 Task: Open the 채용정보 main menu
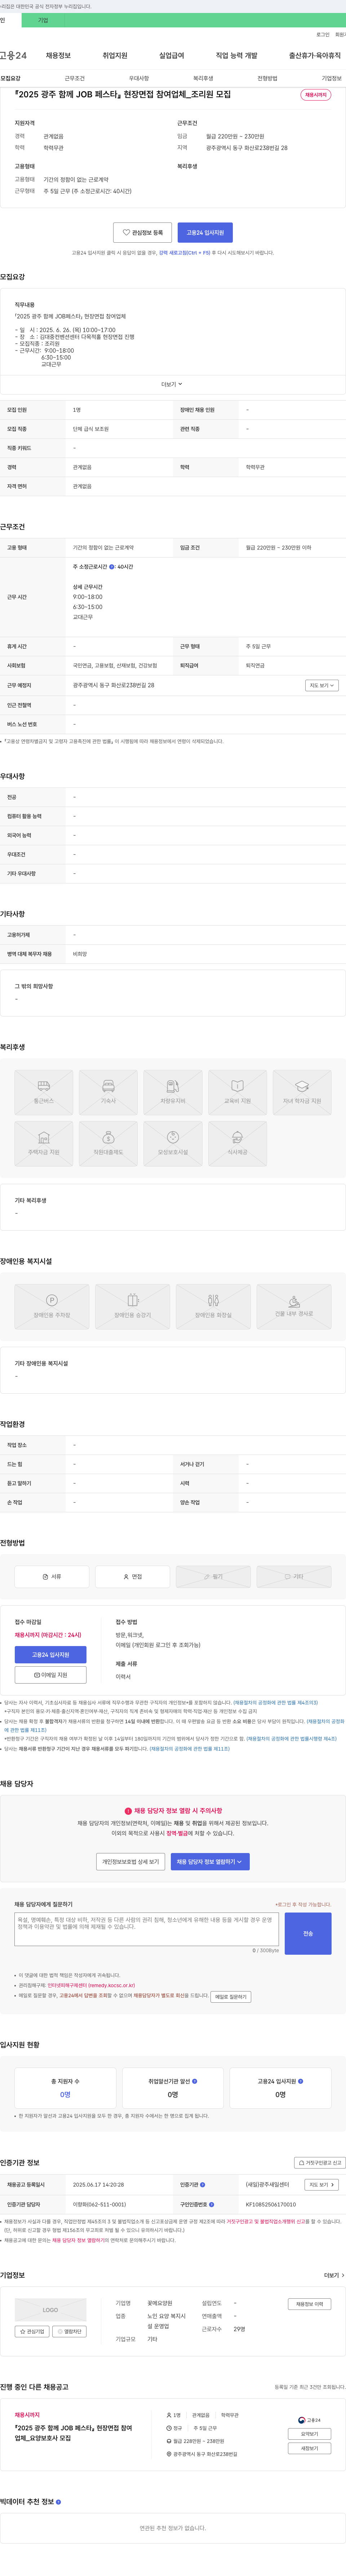coord(58,56)
